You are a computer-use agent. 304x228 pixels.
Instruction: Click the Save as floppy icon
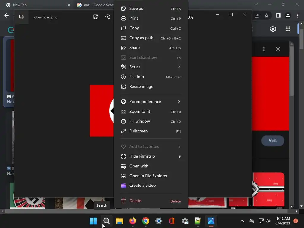click(123, 9)
